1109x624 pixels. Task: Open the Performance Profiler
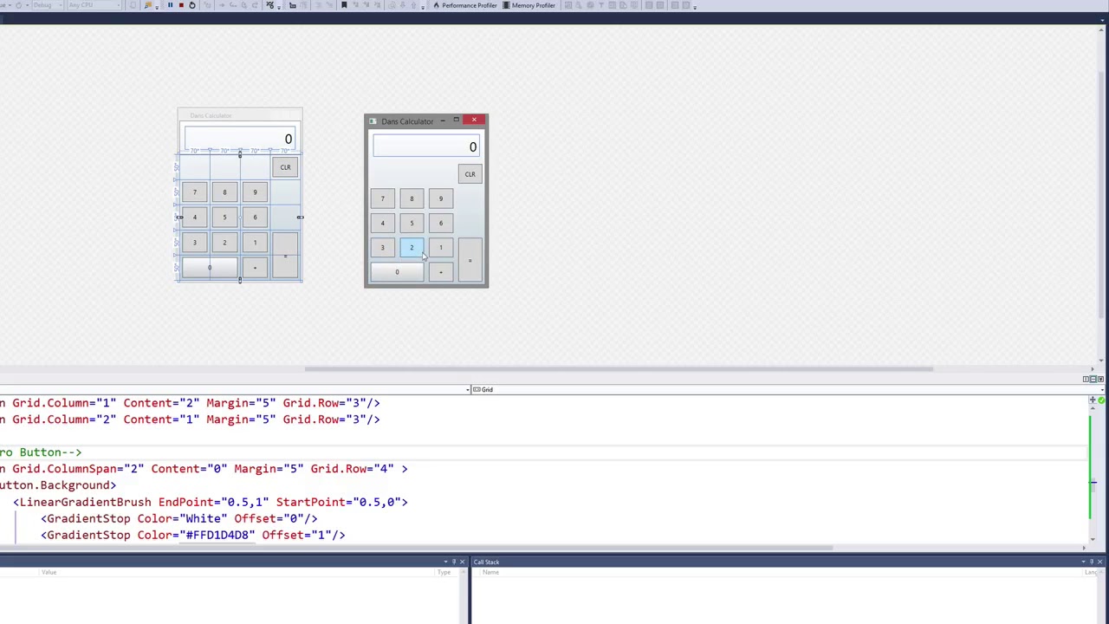coord(464,5)
